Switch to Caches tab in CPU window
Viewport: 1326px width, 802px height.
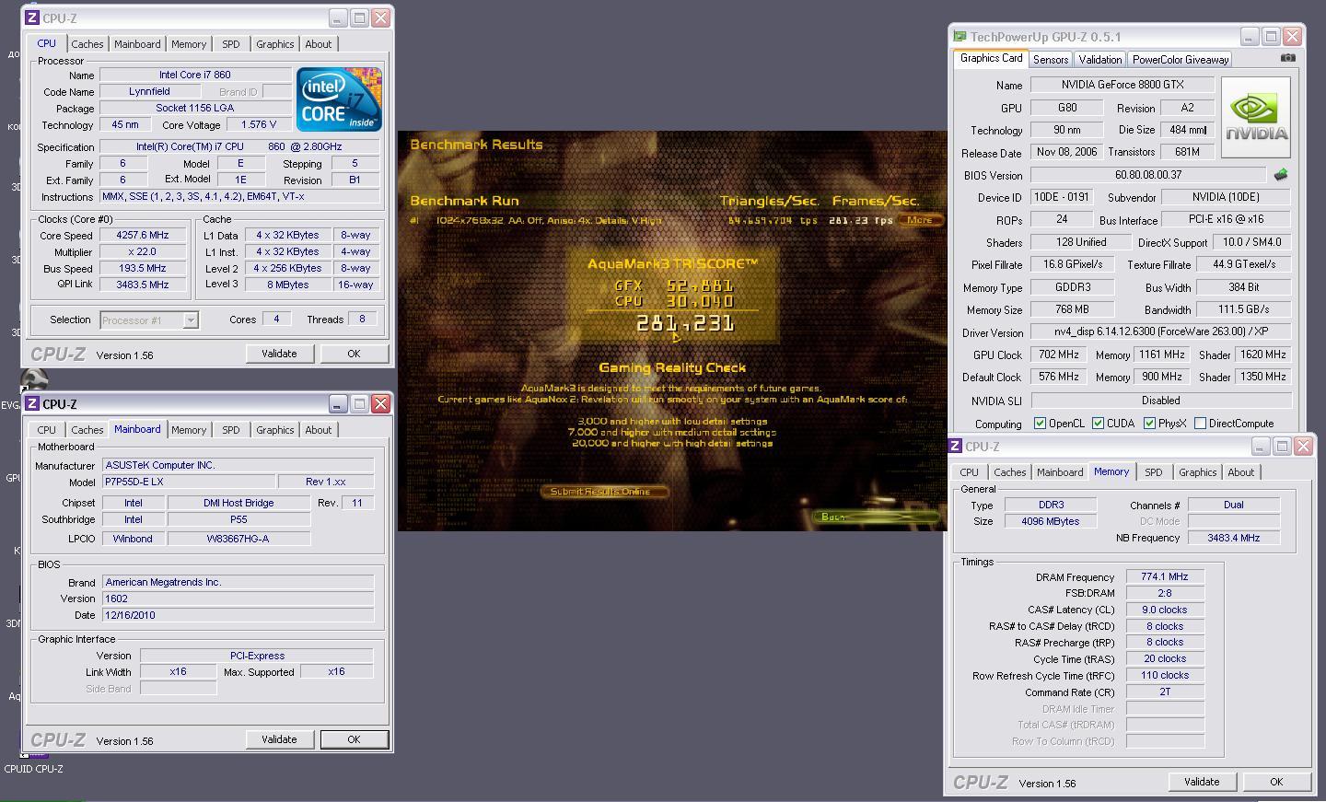(x=87, y=44)
